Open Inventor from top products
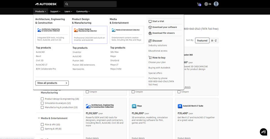The width and height of the screenshot is (270, 139). pyautogui.click(x=77, y=52)
